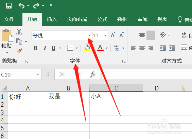Open the copy options dropdown arrow
The image size is (192, 139).
click(x=26, y=42)
